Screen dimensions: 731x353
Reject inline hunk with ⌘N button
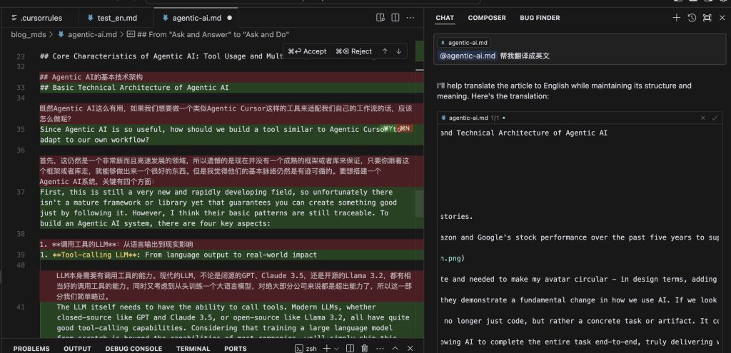click(x=404, y=128)
